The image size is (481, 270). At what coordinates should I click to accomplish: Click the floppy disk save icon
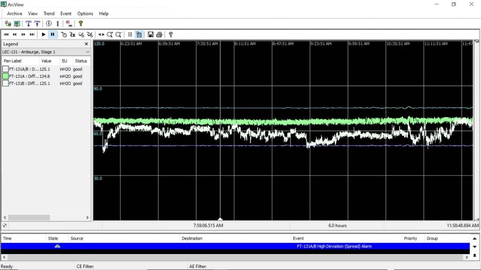pyautogui.click(x=150, y=35)
